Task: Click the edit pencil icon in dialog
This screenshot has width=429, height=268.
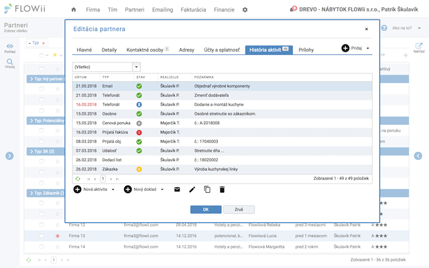Action: [192, 189]
